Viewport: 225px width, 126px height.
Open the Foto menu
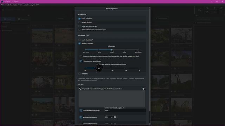(15, 5)
